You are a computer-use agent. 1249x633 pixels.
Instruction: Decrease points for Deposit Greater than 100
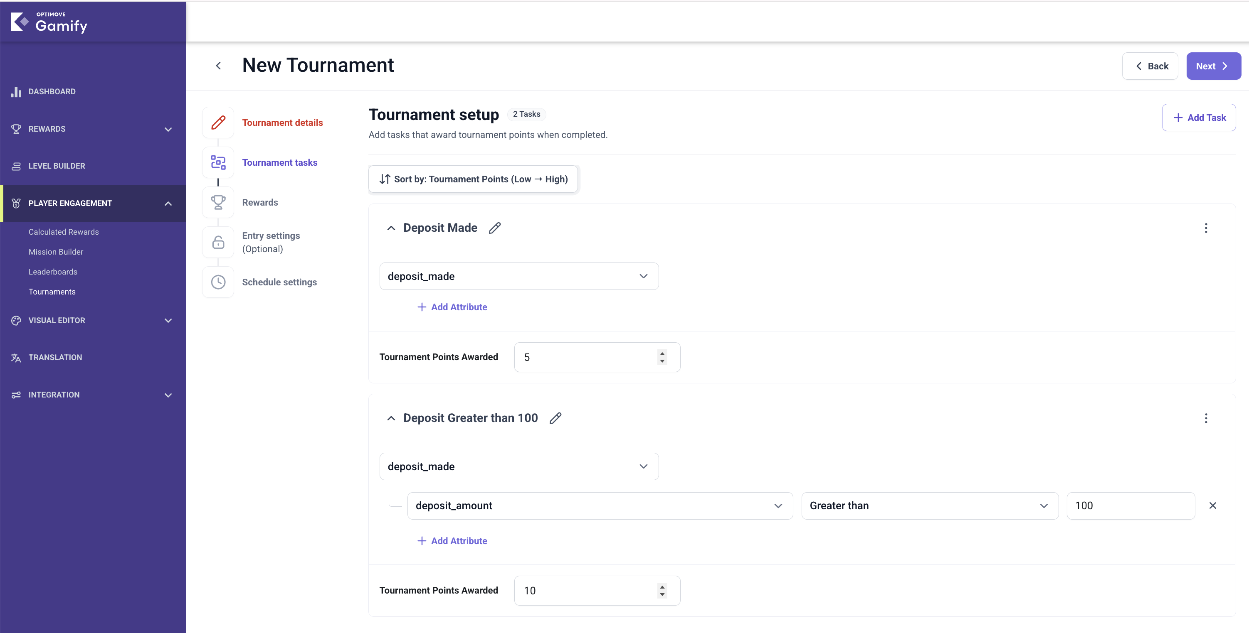click(662, 595)
